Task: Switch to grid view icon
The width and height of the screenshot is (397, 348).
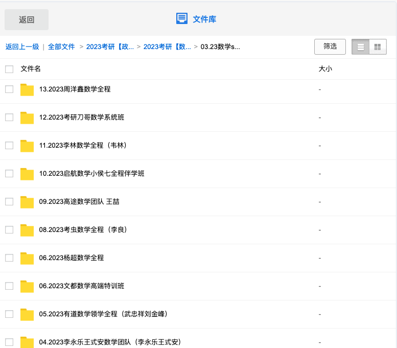Action: [378, 47]
